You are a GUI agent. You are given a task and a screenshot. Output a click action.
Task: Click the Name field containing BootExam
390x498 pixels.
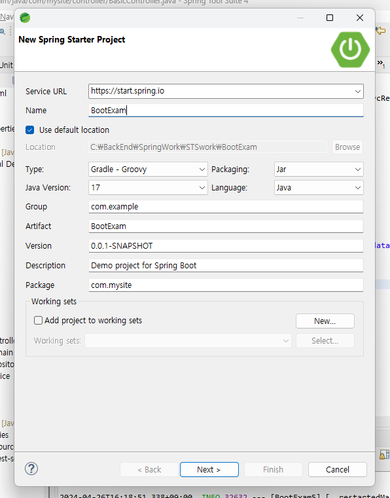[226, 110]
